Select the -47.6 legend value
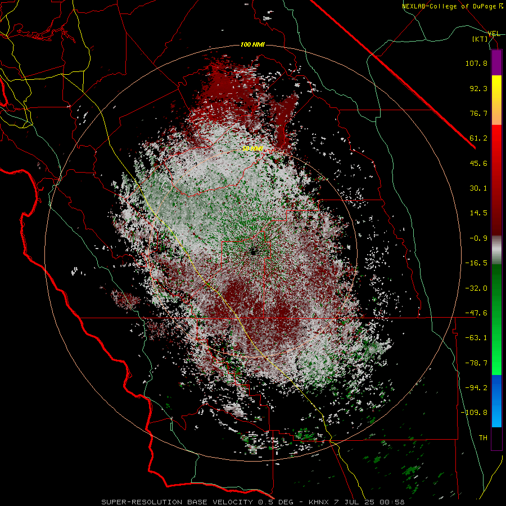506x506 pixels. click(476, 313)
